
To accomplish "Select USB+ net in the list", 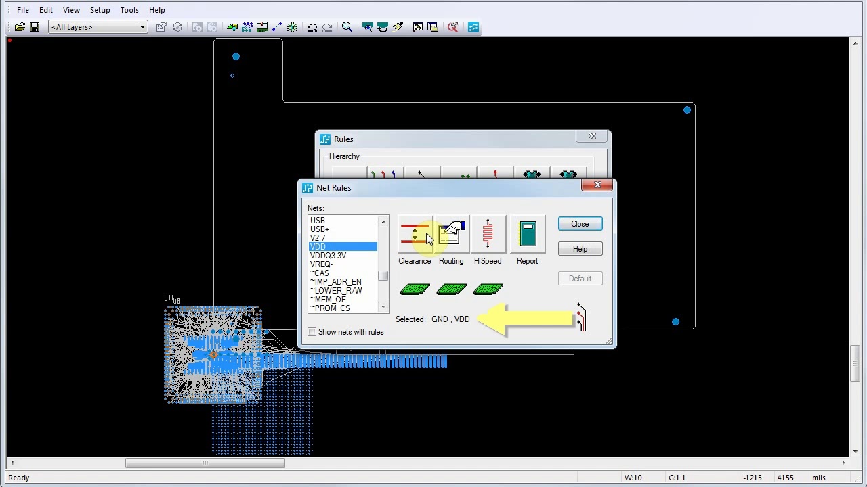I will click(343, 229).
